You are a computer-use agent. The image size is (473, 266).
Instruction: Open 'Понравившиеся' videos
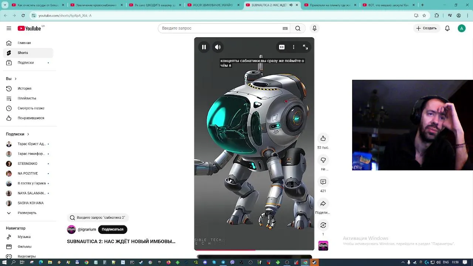[28, 118]
